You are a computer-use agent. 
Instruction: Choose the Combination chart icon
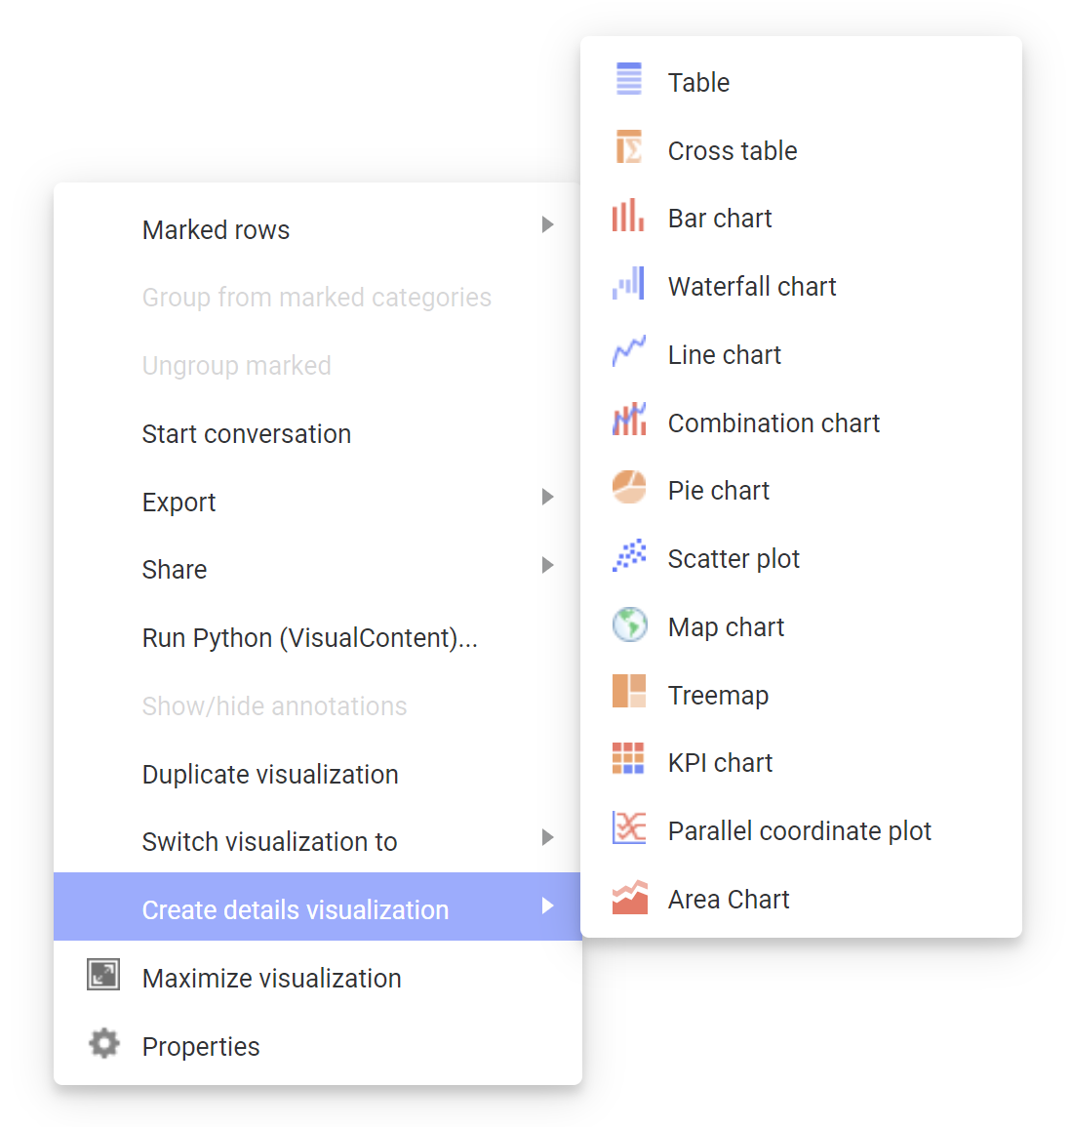(x=628, y=419)
